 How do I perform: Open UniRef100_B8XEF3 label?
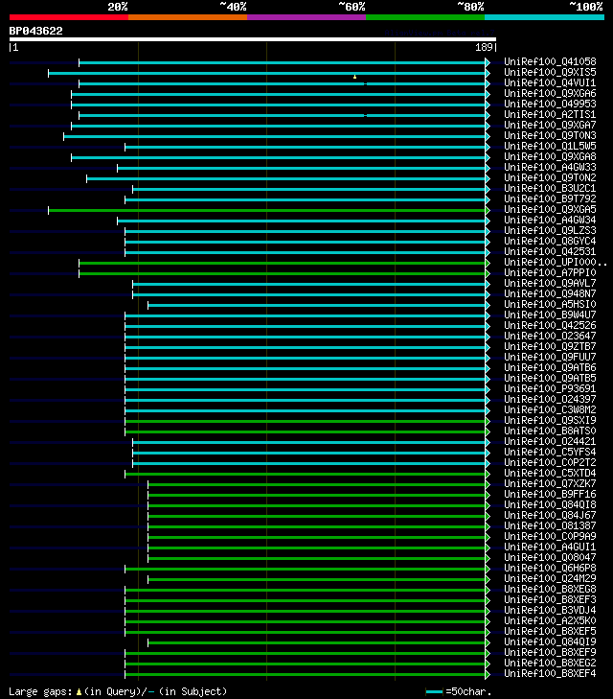pyautogui.click(x=550, y=600)
